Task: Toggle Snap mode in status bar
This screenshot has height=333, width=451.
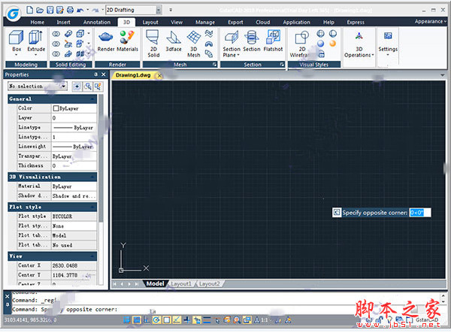Action: point(127,319)
